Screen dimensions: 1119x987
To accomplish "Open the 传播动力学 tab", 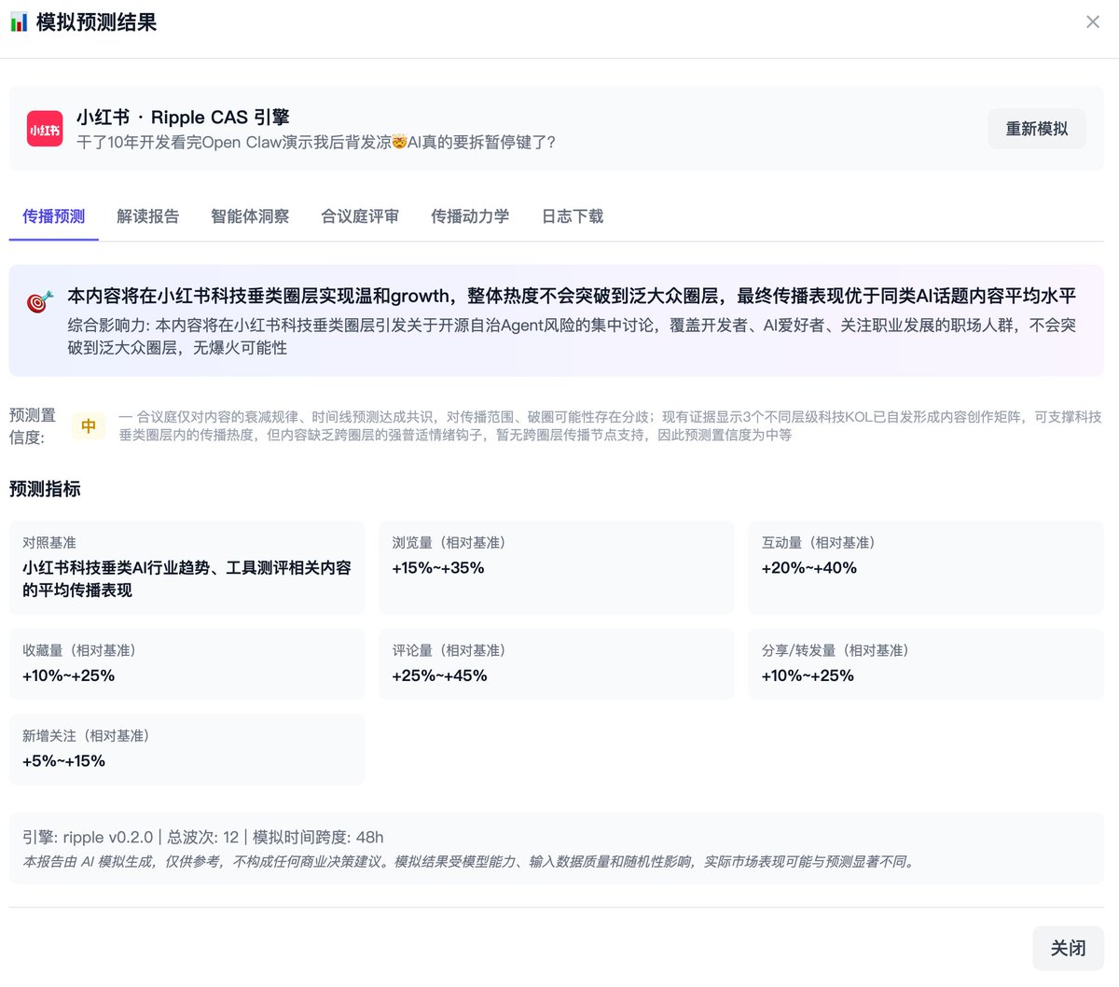I will coord(470,216).
